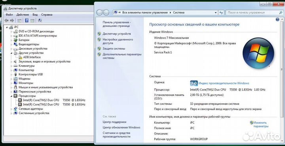Open the Справка menu
The width and height of the screenshot is (285, 146).
click(47, 15)
